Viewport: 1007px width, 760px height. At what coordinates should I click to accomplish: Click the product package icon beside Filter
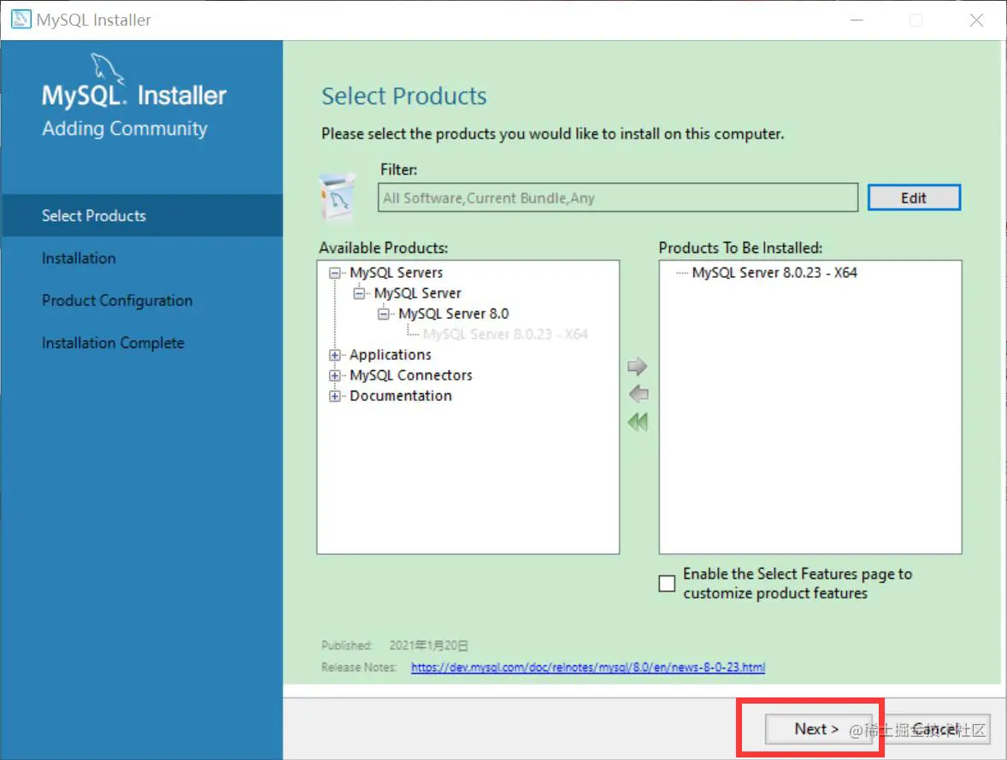coord(337,197)
